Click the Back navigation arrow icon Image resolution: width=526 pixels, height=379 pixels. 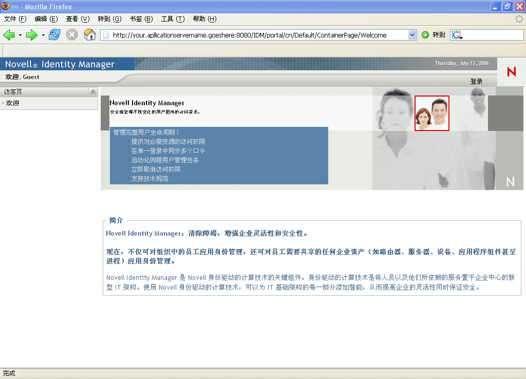point(9,34)
